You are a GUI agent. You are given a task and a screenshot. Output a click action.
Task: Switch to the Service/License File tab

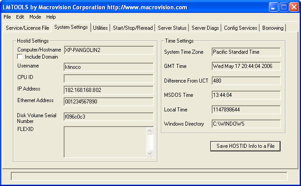(28, 28)
